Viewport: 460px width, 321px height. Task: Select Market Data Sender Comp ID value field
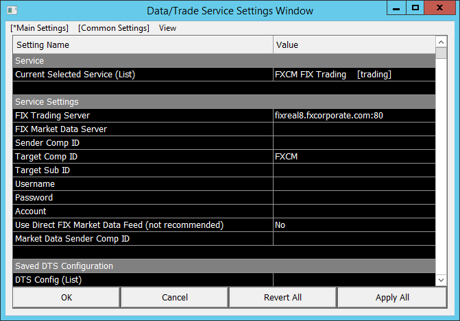tap(354, 239)
